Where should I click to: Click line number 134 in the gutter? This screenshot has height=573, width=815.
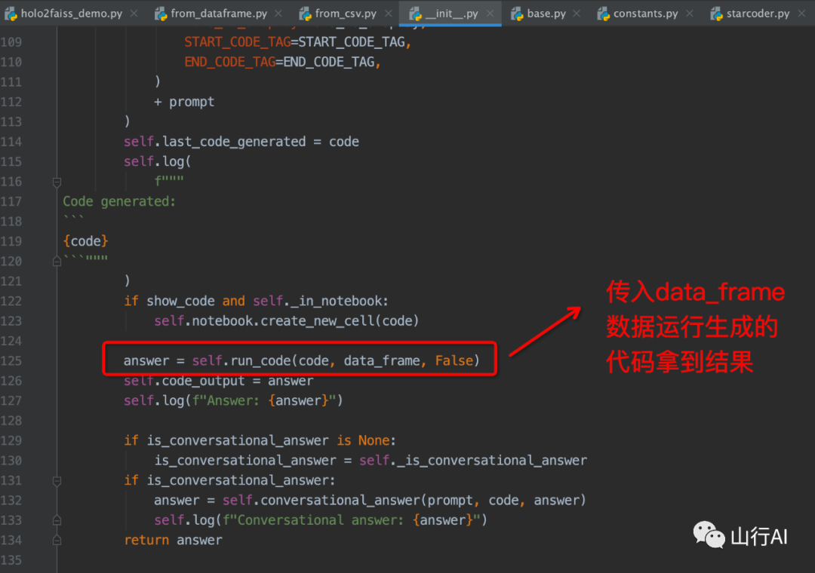(11, 541)
